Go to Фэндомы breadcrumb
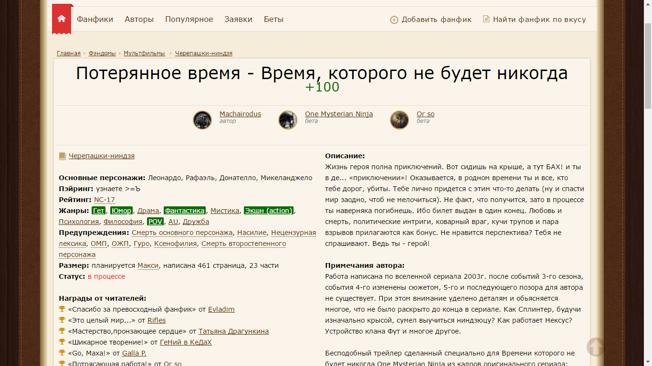 pyautogui.click(x=102, y=53)
